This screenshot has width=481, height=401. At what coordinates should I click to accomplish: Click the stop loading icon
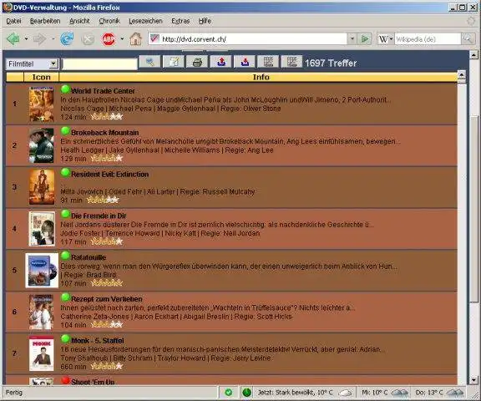88,39
